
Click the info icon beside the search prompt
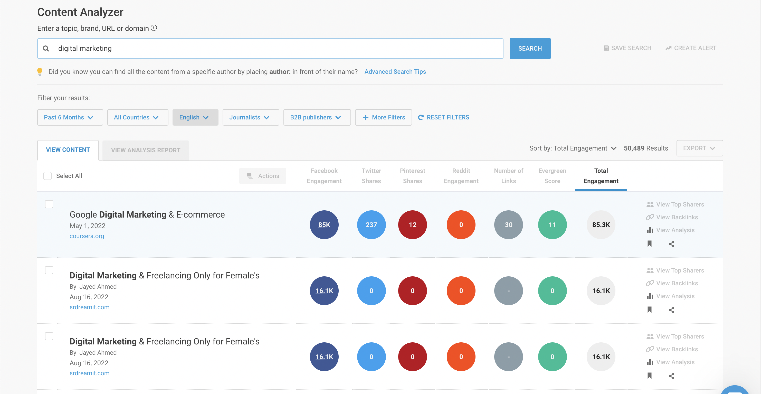click(x=154, y=28)
